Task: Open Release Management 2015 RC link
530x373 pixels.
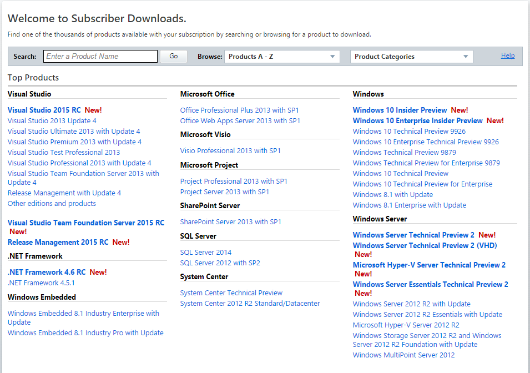Action: point(58,242)
